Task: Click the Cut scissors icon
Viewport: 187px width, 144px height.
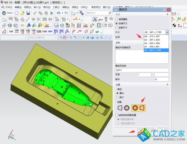Action: click(35, 13)
